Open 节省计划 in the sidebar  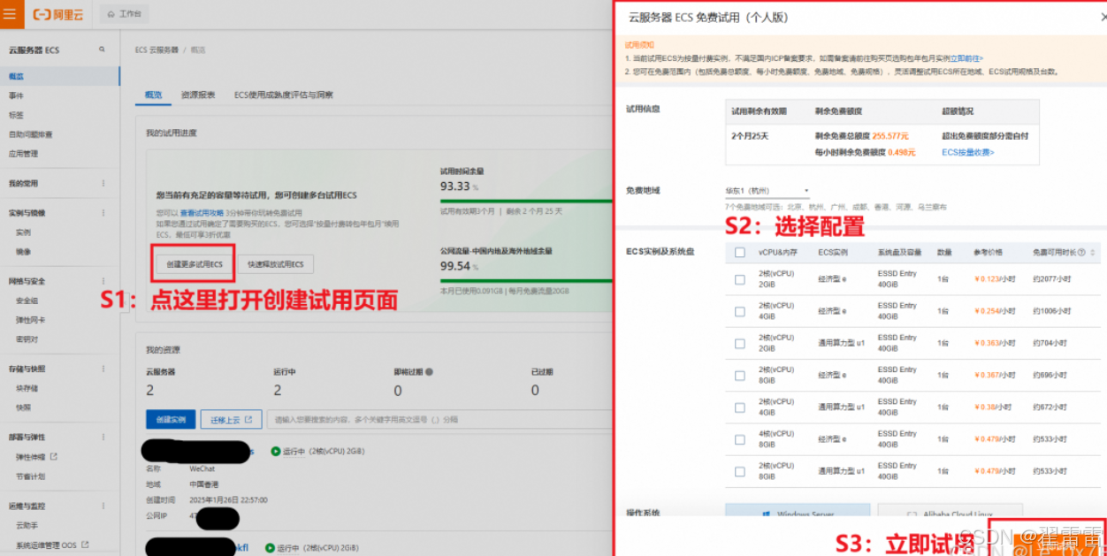click(30, 476)
